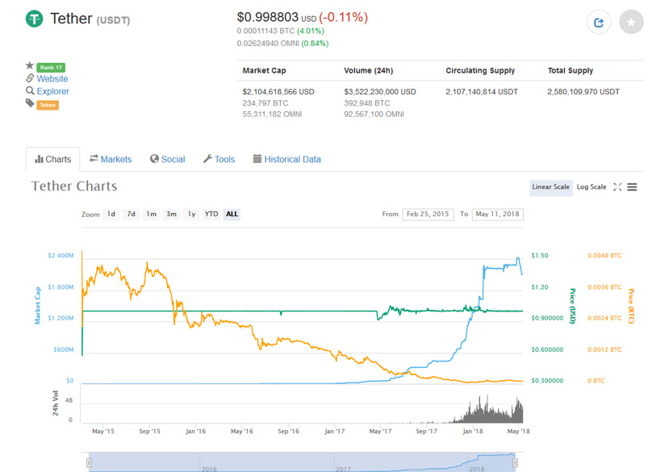652x472 pixels.
Task: Click the market cap value $2,104,618,566 USD
Action: 278,91
